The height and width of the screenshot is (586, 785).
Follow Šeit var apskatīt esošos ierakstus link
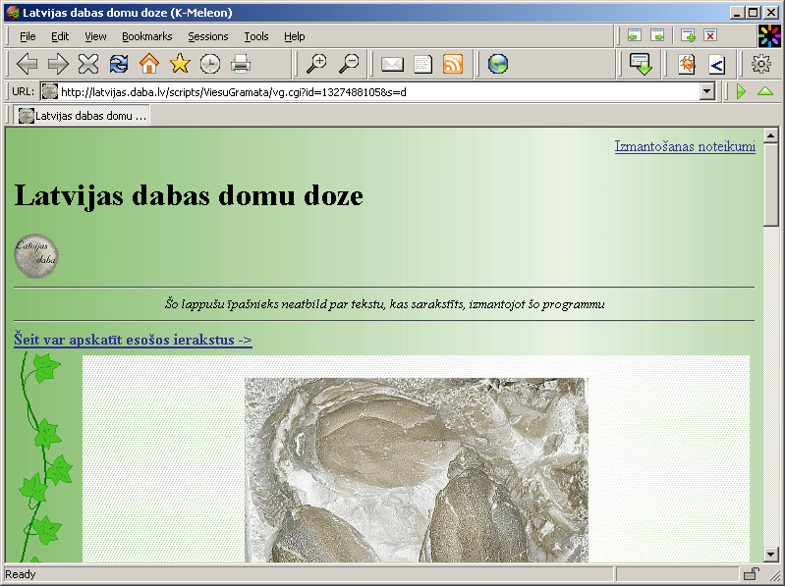pyautogui.click(x=133, y=340)
